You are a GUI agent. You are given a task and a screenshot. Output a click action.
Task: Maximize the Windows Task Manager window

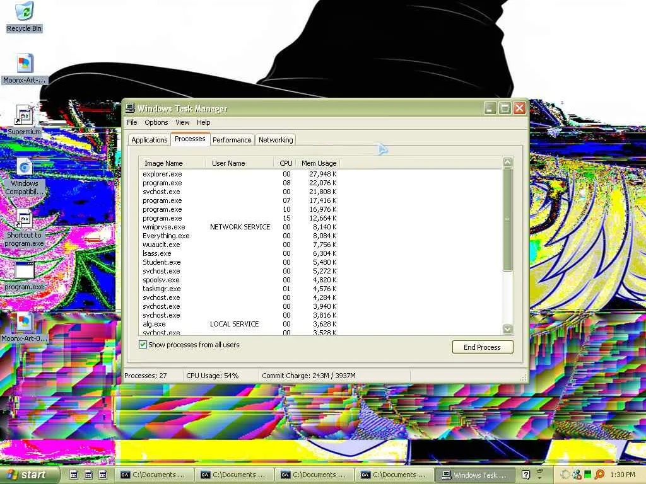coord(505,108)
